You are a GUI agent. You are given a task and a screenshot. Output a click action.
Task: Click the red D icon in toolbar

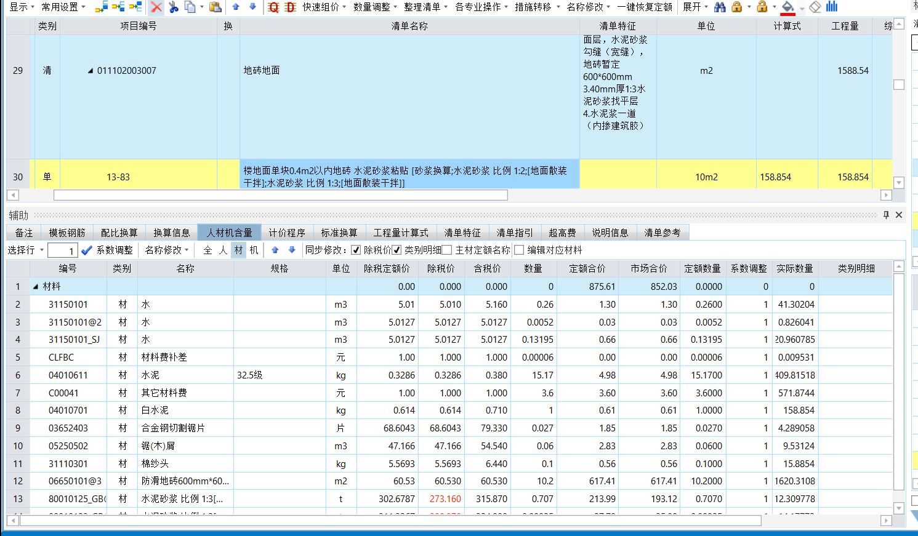point(291,7)
